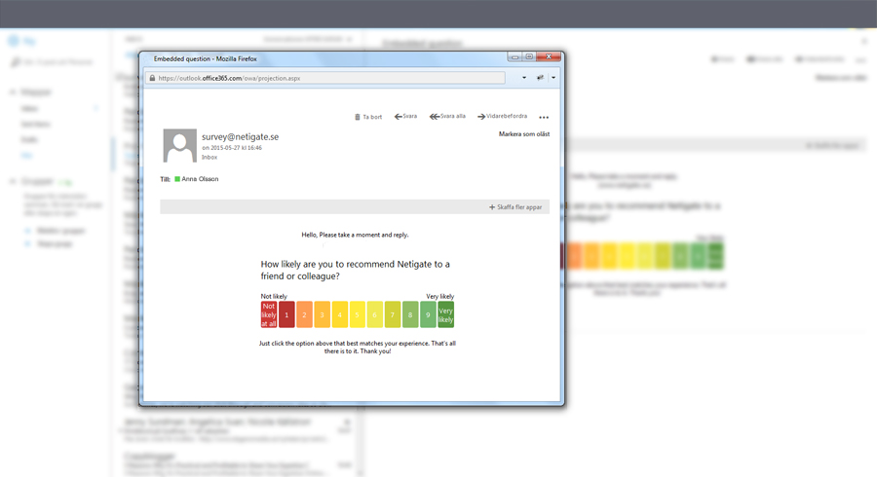Screen dimensions: 877x477
Task: Select the 'Very likely' rating box
Action: [445, 314]
